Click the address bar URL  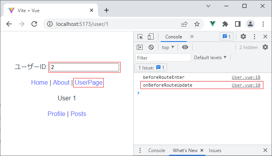(x=82, y=24)
